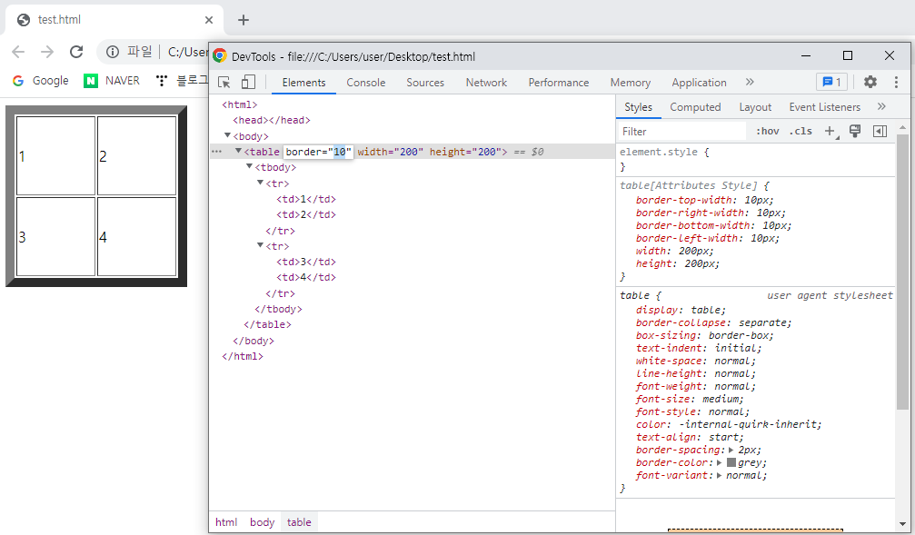Viewport: 915px width, 535px height.
Task: Collapse the first tr node triangle
Action: 260,183
